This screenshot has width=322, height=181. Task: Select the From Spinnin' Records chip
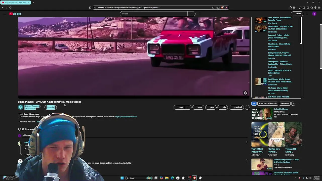pos(268,104)
